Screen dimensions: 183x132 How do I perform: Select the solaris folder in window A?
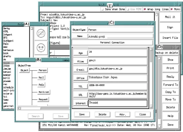(x=8, y=94)
